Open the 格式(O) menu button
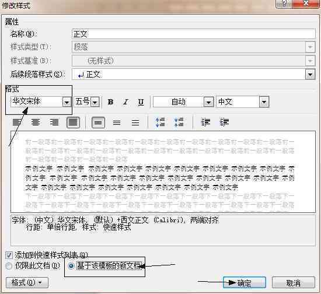Viewport: 321px width, 294px height. pyautogui.click(x=27, y=282)
